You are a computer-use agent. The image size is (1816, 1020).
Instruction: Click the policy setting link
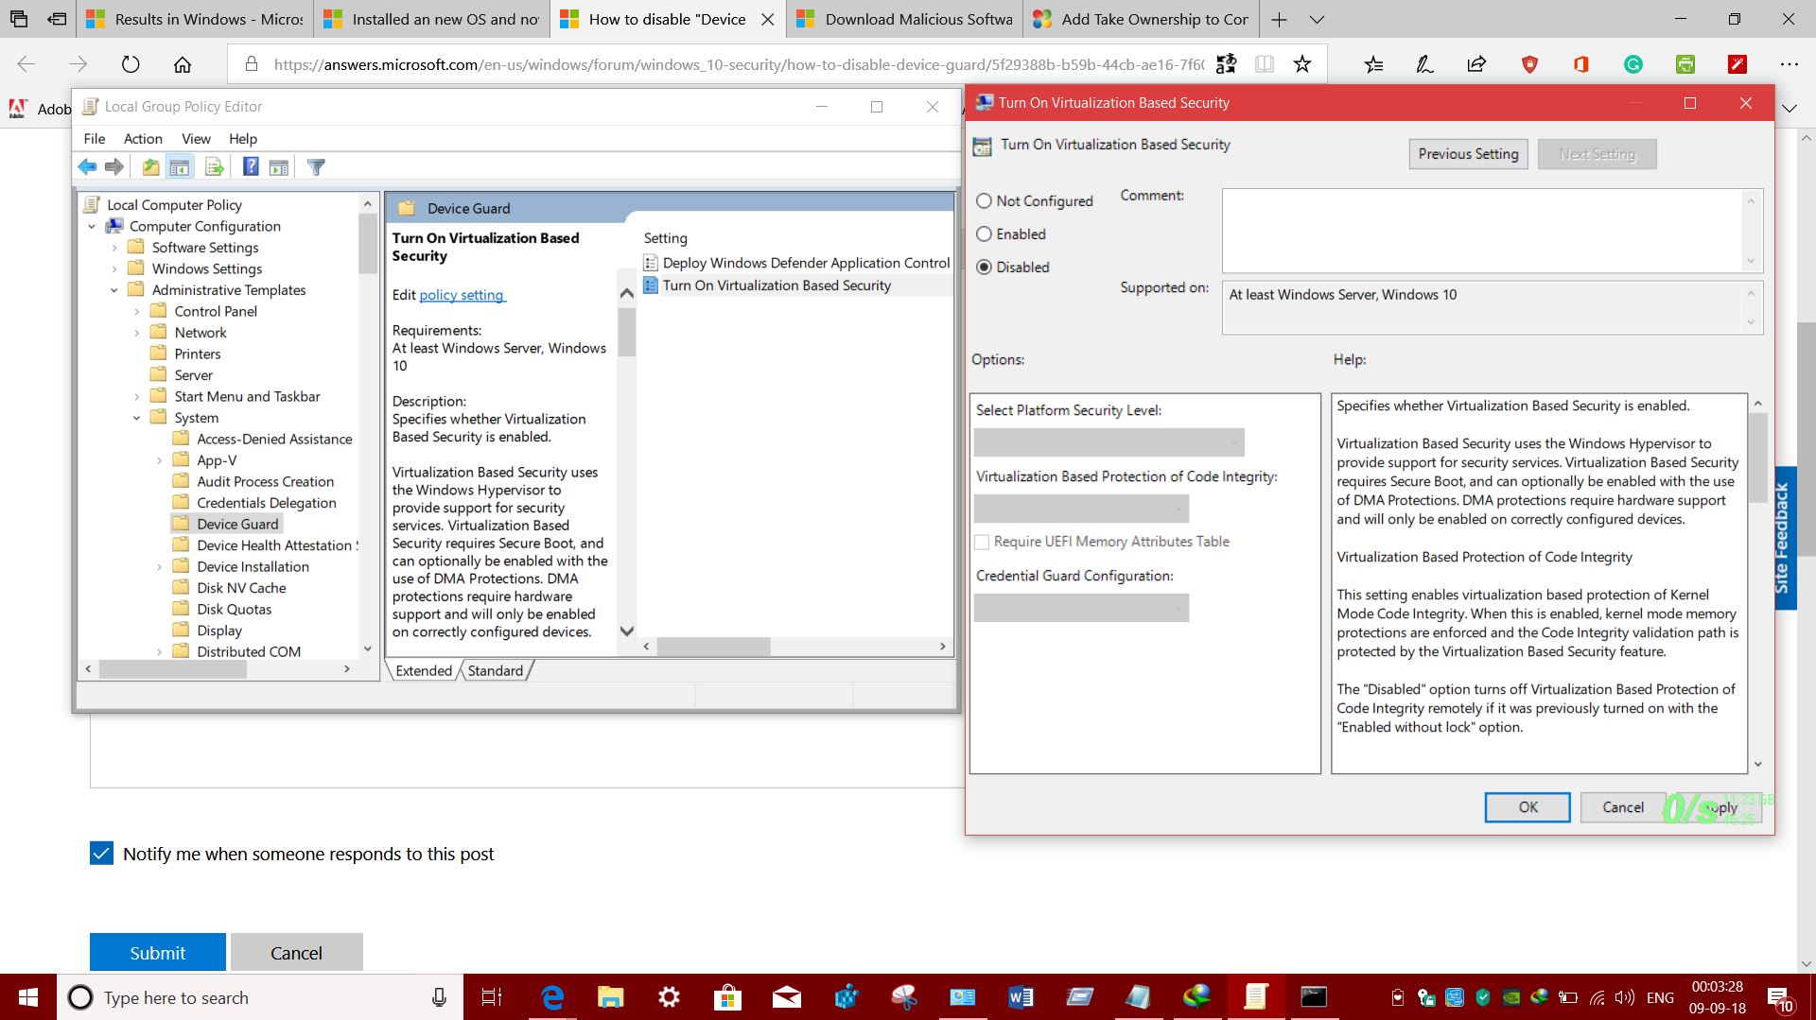[461, 295]
